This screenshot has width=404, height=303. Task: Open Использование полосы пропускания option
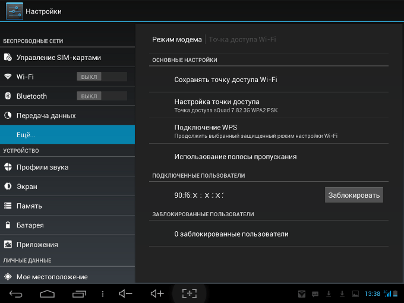(269, 157)
